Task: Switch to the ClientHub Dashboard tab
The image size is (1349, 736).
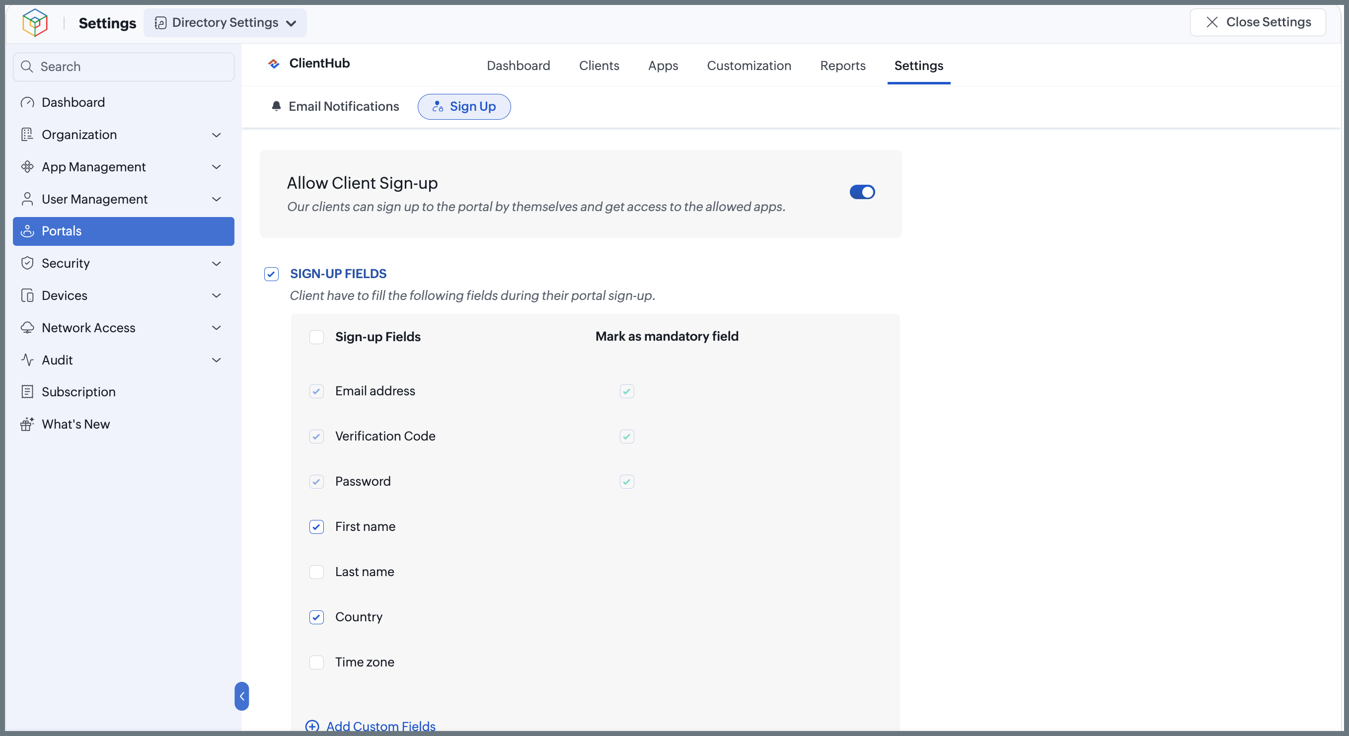Action: (519, 66)
